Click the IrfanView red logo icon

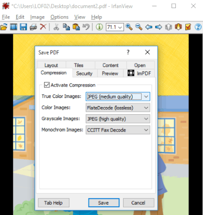tap(6, 6)
